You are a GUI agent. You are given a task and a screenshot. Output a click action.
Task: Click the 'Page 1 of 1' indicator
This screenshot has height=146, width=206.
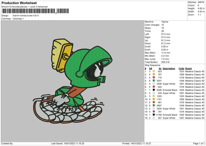point(199,143)
